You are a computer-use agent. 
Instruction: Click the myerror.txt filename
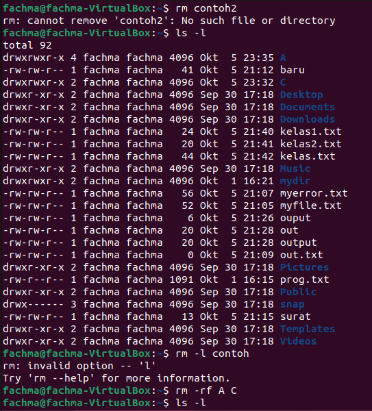(x=314, y=193)
